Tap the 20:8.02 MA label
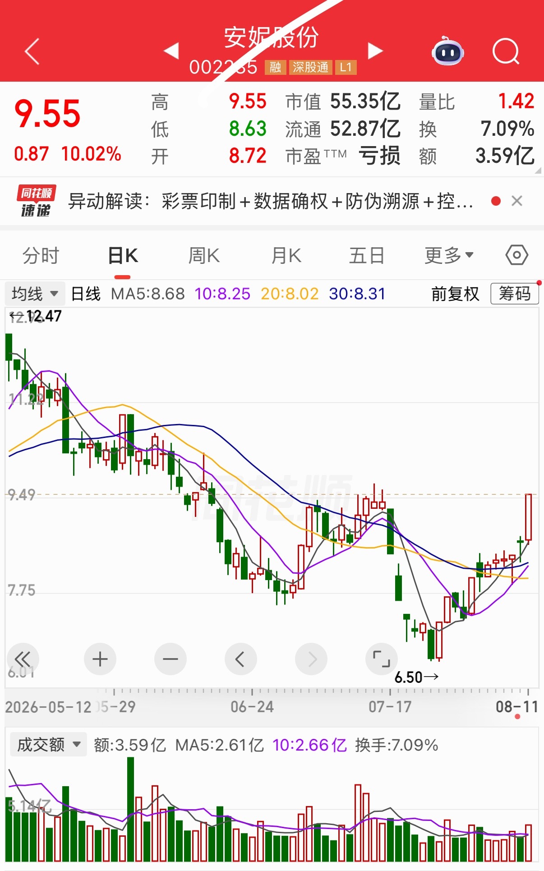Screen dimensions: 544x871 (290, 294)
